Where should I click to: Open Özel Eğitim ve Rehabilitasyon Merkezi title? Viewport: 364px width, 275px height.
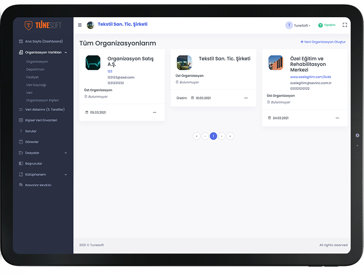[x=308, y=64]
